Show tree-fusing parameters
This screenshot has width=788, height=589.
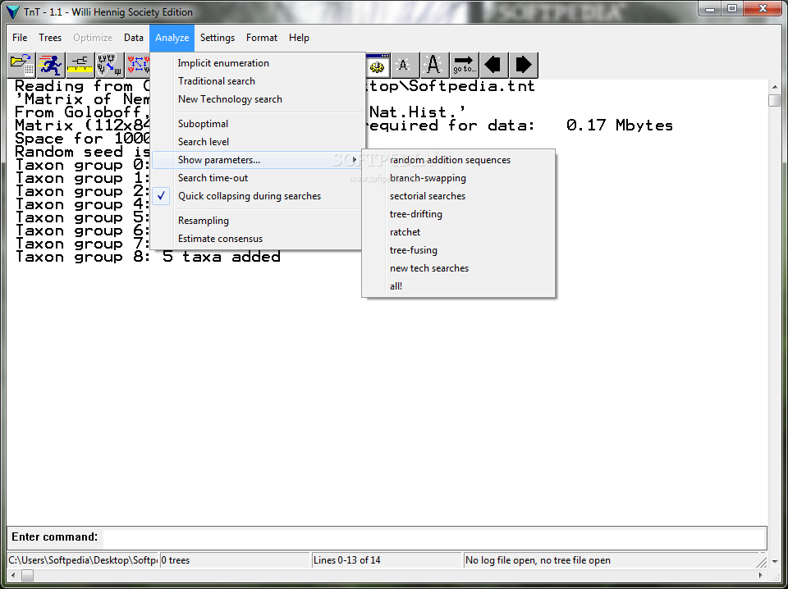458,250
